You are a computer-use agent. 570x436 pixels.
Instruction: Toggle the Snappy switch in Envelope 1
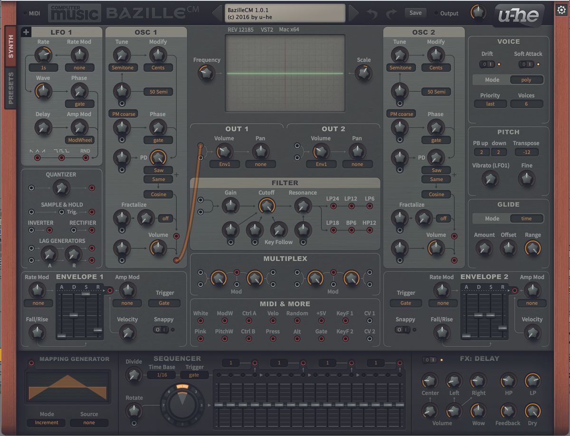click(161, 330)
